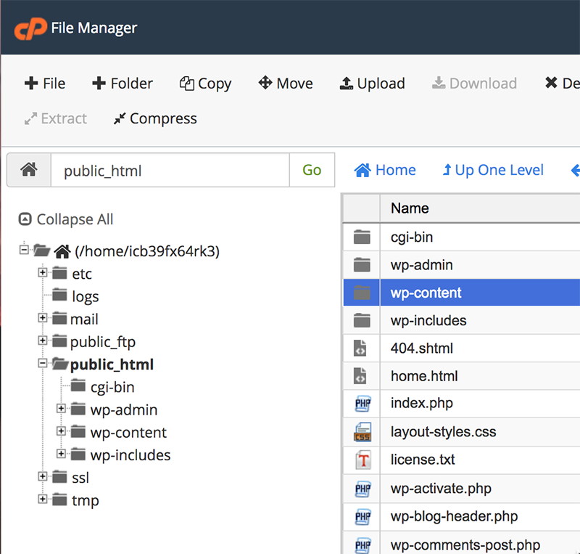Image resolution: width=580 pixels, height=554 pixels.
Task: Select the home.html file name
Action: coord(424,376)
